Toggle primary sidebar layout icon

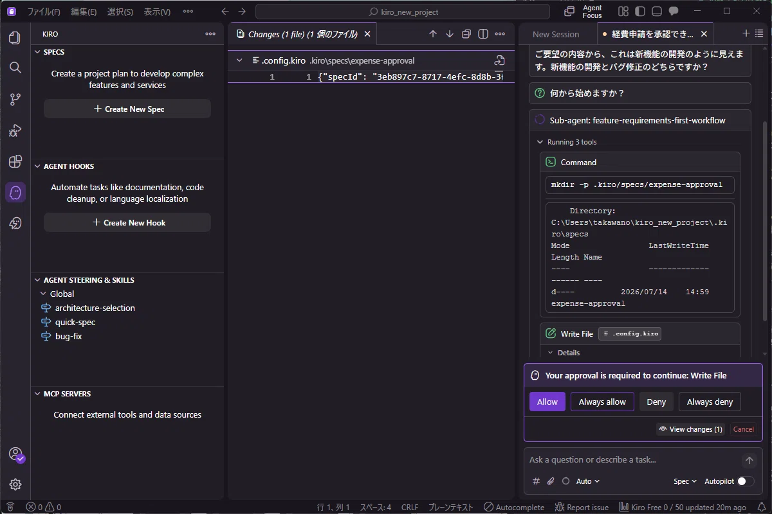[639, 12]
